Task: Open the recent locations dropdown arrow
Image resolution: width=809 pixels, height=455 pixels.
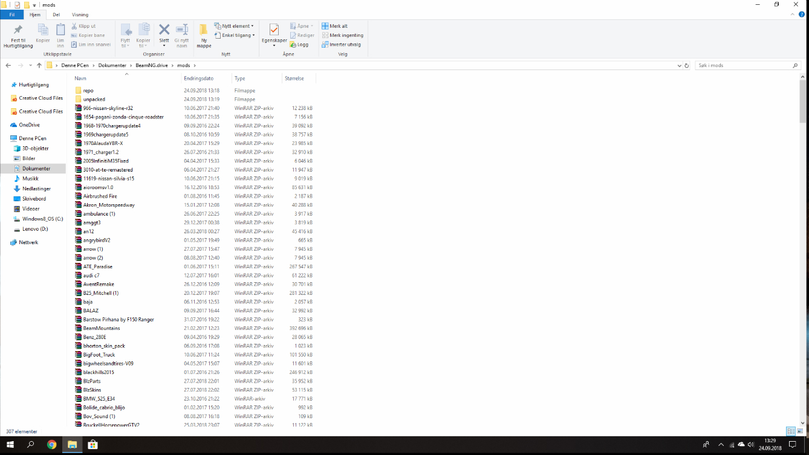Action: point(31,65)
